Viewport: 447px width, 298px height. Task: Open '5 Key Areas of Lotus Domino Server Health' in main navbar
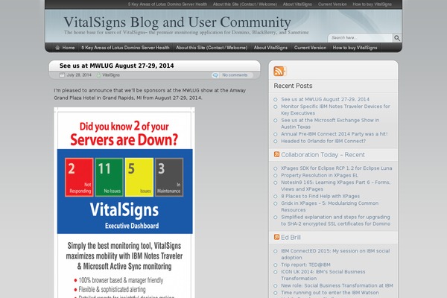click(x=125, y=48)
